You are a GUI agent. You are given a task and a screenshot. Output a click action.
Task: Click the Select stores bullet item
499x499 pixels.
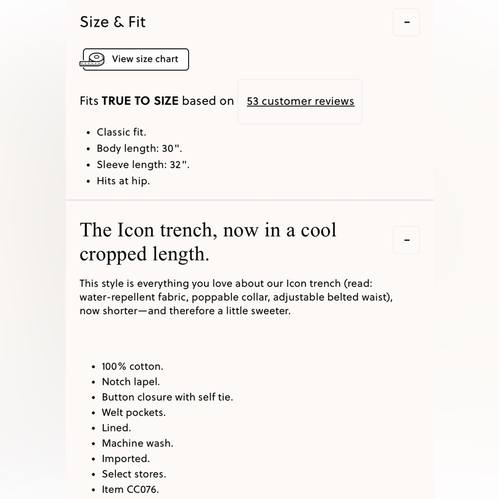(134, 474)
